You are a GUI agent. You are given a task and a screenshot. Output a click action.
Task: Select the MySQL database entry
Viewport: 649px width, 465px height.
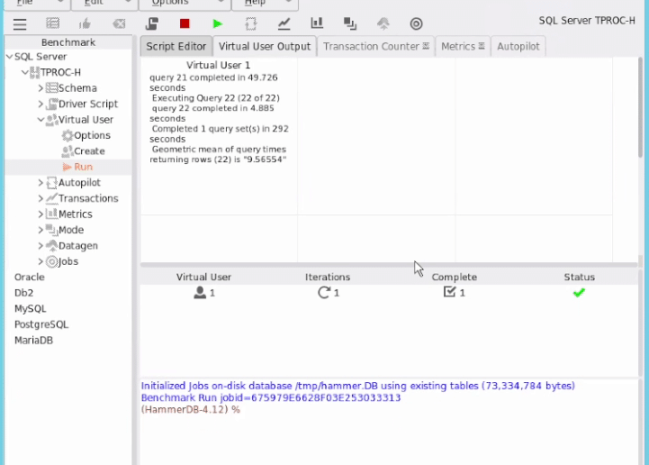point(31,309)
